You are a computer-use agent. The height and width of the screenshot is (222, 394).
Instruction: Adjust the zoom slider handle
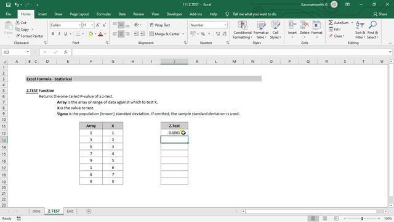coord(362,218)
